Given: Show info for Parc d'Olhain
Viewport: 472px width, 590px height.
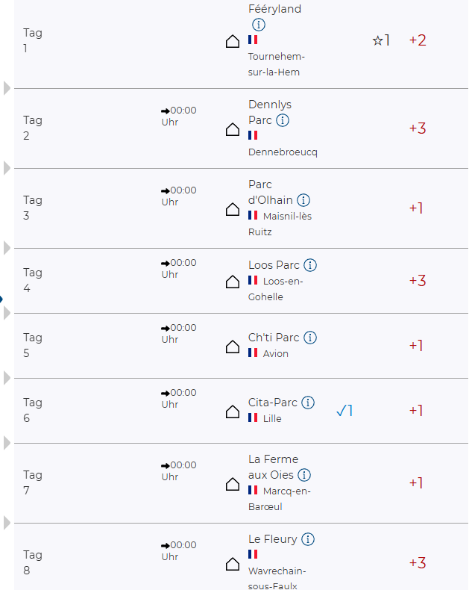Looking at the screenshot, I should point(303,200).
